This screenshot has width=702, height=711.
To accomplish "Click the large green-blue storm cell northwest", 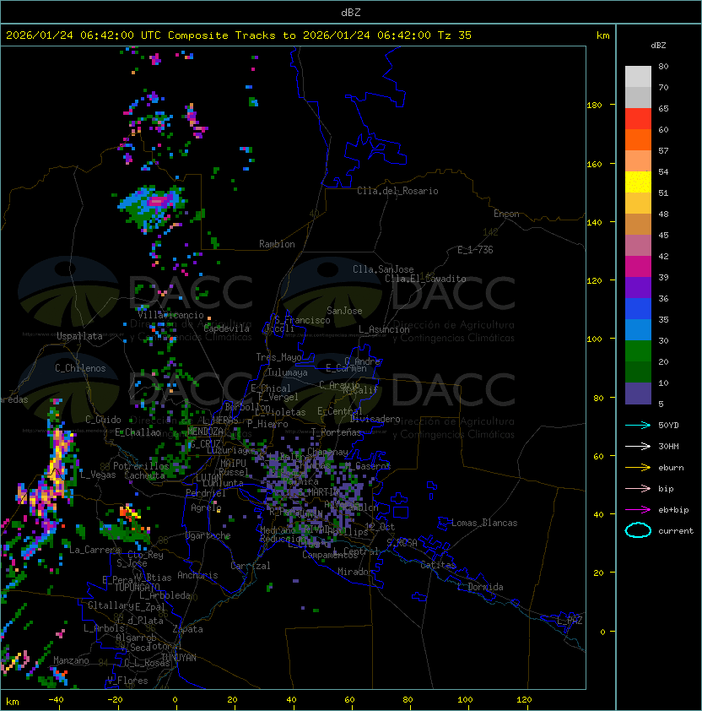I will click(151, 206).
